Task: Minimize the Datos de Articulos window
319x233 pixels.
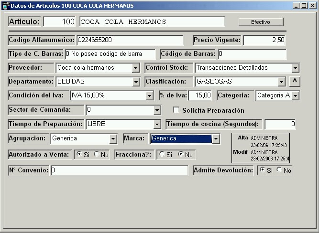Action: click(296, 6)
